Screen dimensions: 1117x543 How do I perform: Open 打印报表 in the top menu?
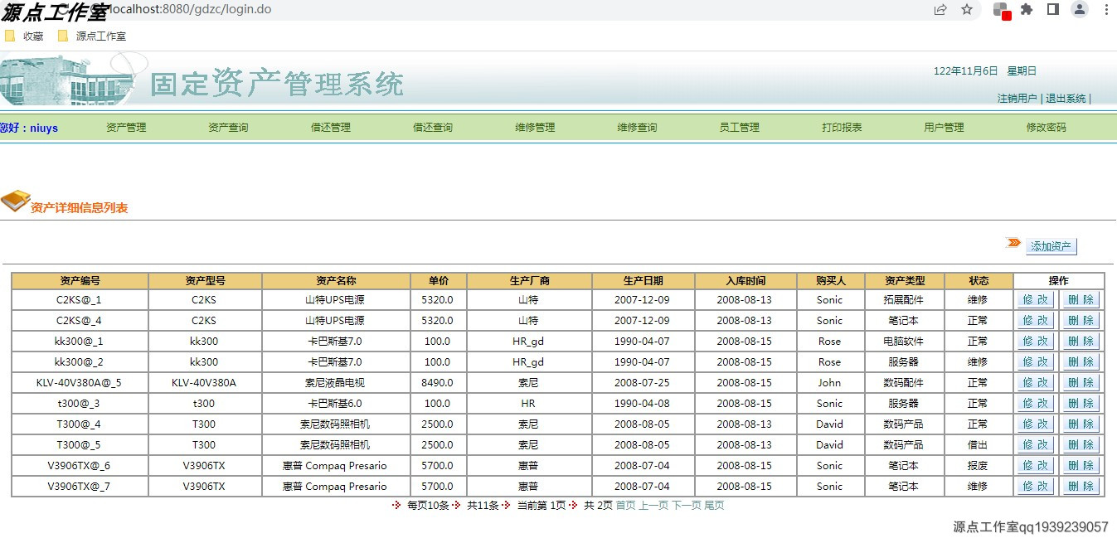click(840, 127)
